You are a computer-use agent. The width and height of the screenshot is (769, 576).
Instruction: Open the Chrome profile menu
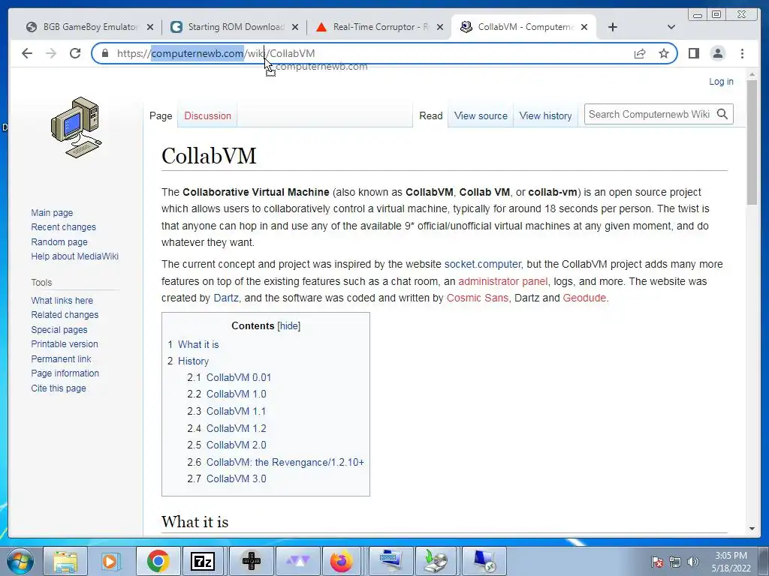click(717, 53)
